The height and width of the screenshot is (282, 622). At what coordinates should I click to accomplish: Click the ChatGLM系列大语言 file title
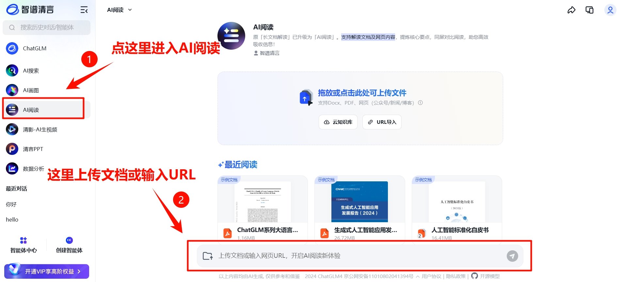(267, 230)
